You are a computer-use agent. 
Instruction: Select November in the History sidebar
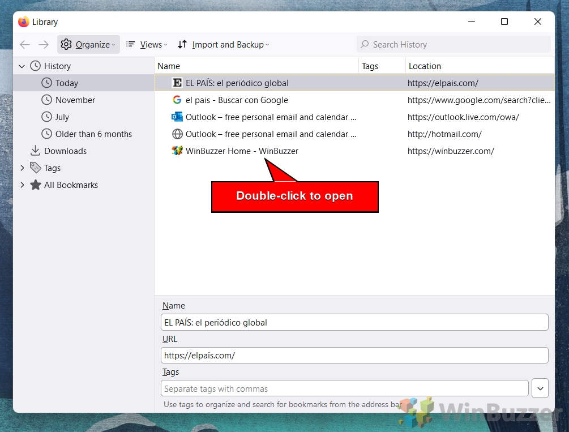pyautogui.click(x=75, y=100)
